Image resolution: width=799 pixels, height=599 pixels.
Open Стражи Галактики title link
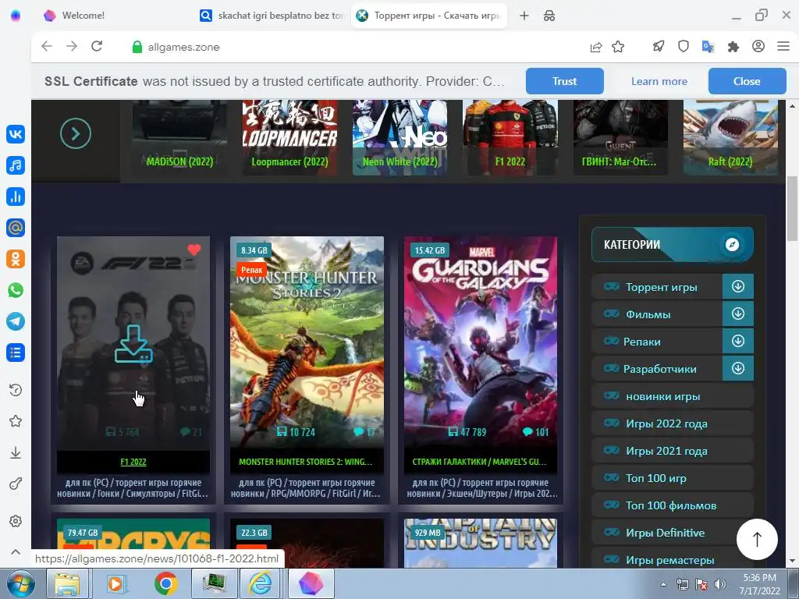point(480,462)
